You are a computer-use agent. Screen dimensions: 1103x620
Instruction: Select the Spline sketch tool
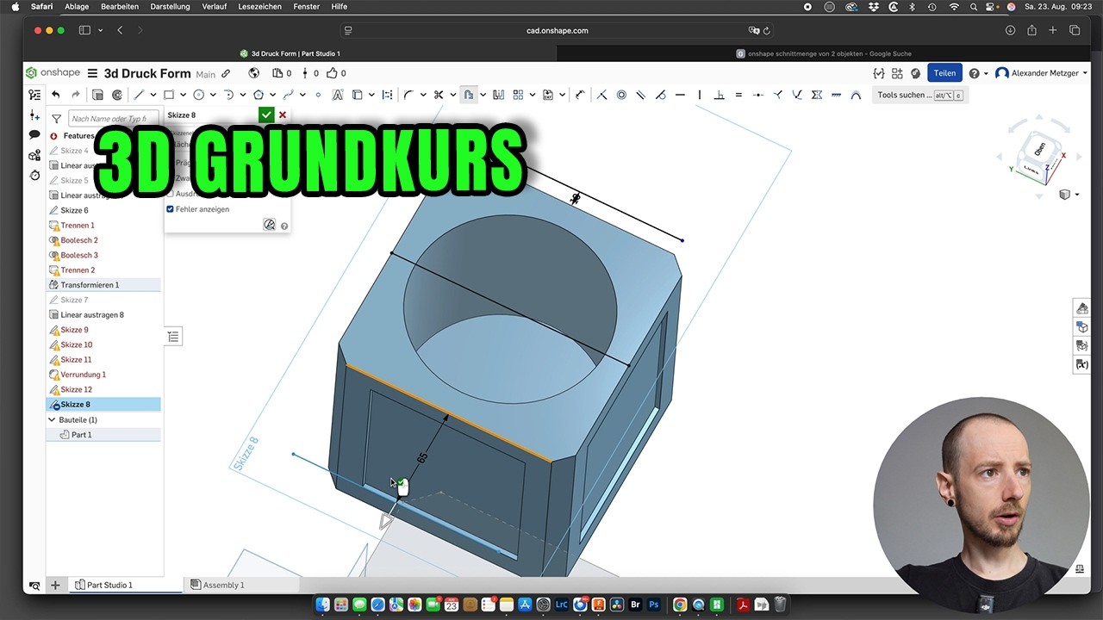click(289, 95)
